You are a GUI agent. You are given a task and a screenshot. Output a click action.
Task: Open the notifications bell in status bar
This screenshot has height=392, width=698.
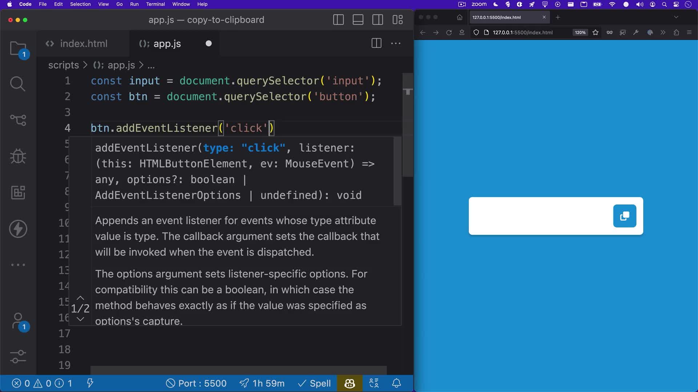click(x=396, y=383)
